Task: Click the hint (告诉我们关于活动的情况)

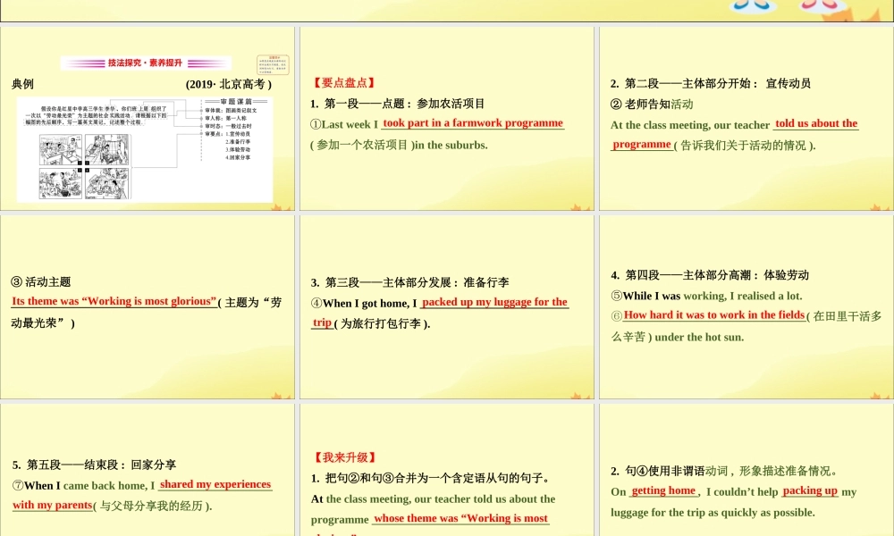Action: pos(745,146)
